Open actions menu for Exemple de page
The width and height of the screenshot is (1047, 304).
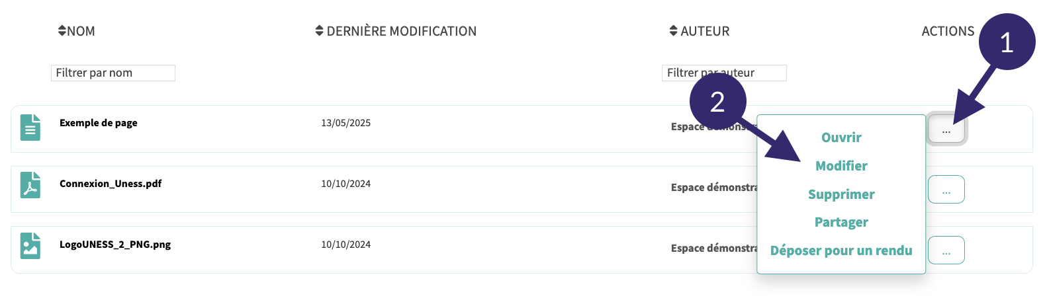pos(946,130)
